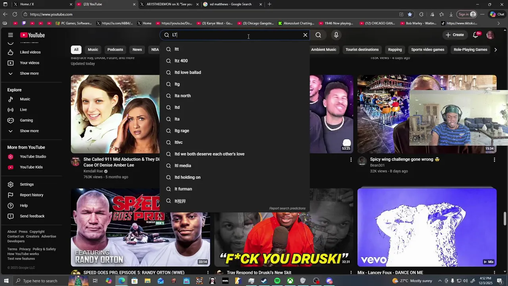508x286 pixels.
Task: Select the Podcasts filter chip
Action: click(x=115, y=50)
